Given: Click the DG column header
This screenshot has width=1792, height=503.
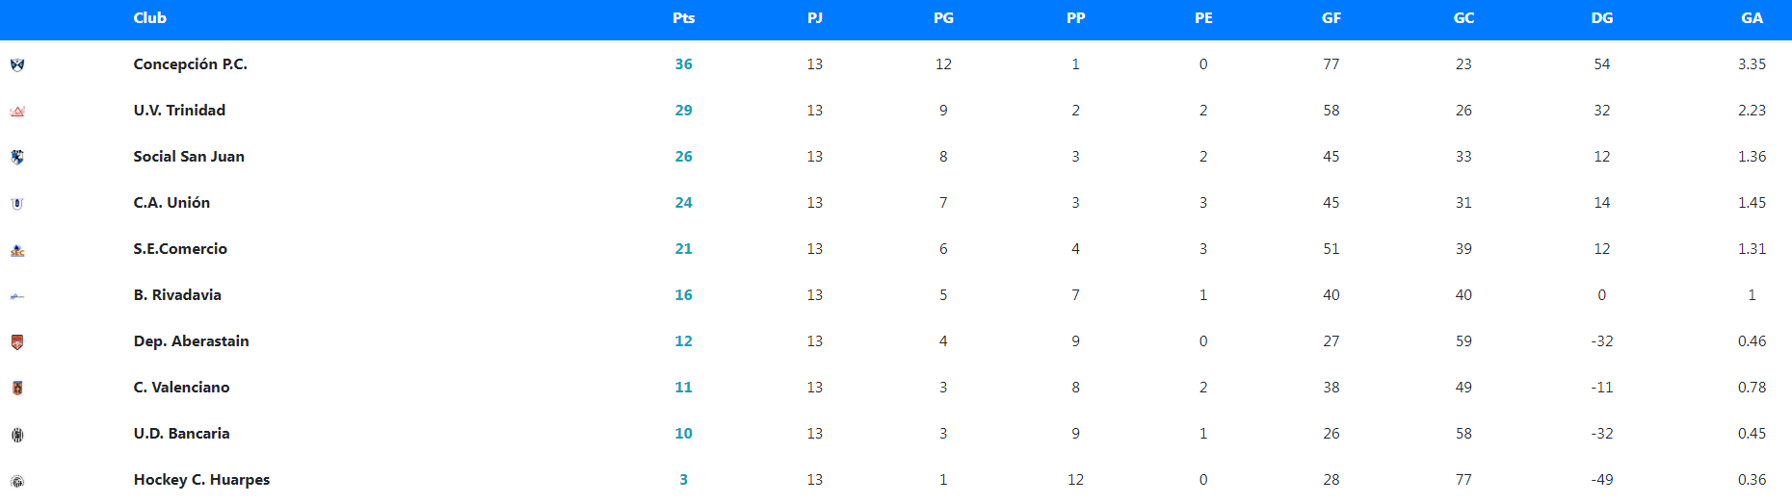Looking at the screenshot, I should [x=1601, y=18].
